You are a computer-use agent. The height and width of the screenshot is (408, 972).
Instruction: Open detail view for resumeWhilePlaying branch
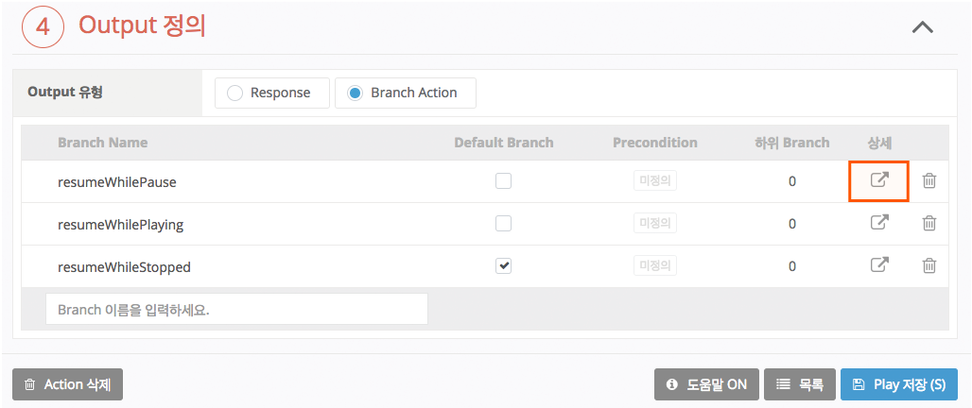tap(879, 224)
